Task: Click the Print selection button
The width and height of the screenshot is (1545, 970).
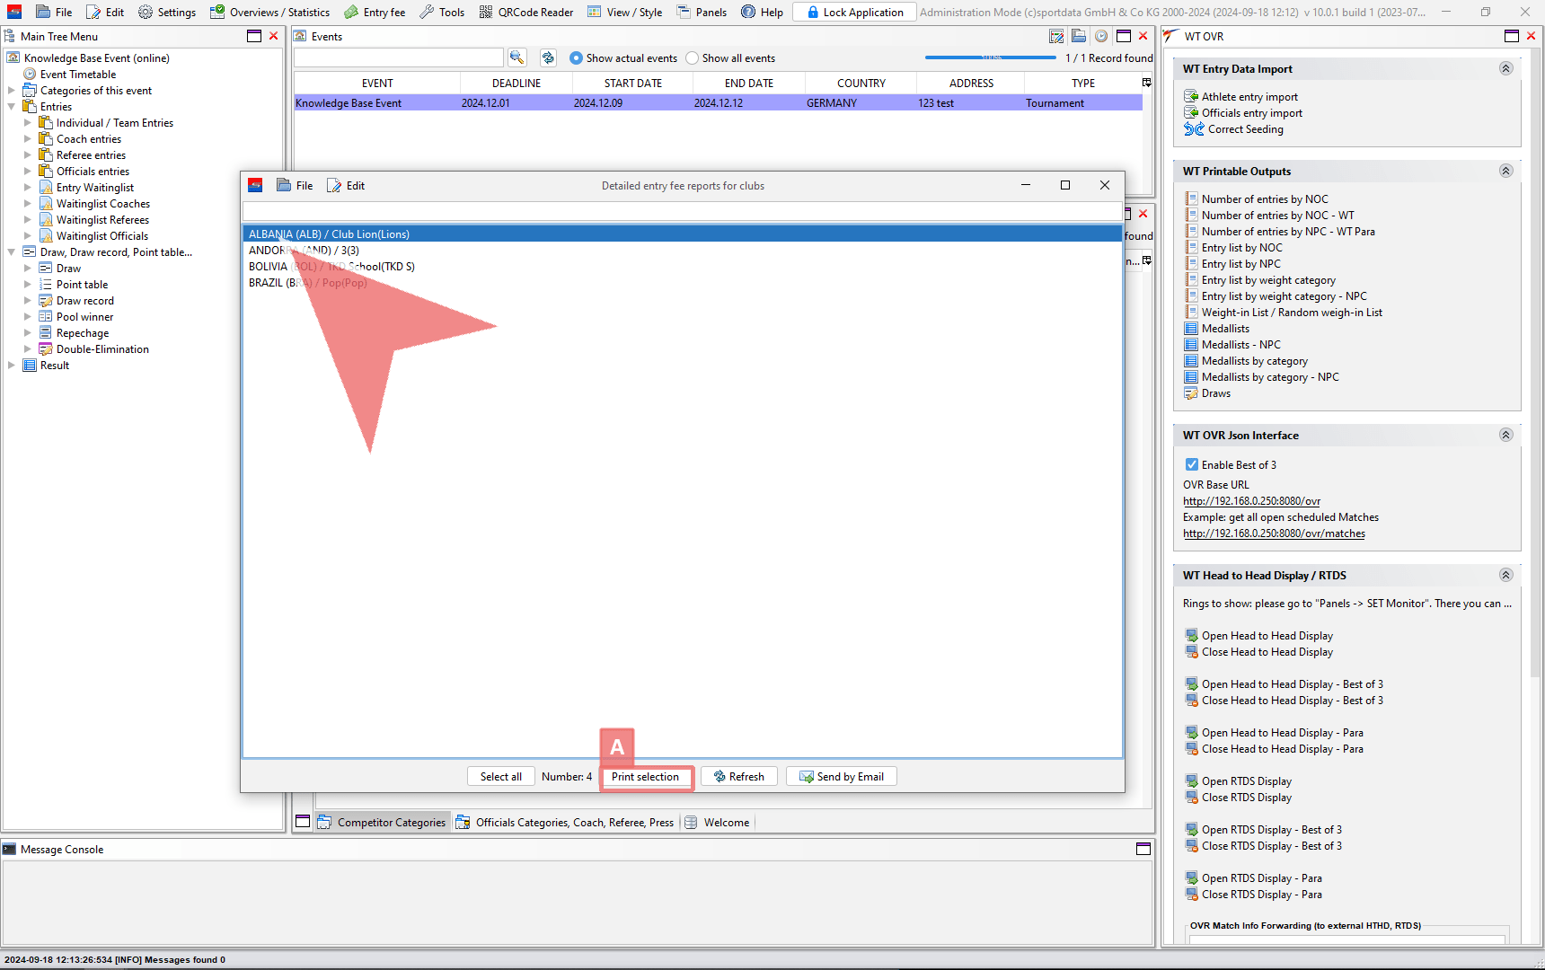Action: 645,777
